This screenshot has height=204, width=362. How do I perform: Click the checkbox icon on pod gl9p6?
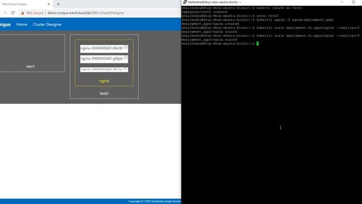tap(126, 57)
